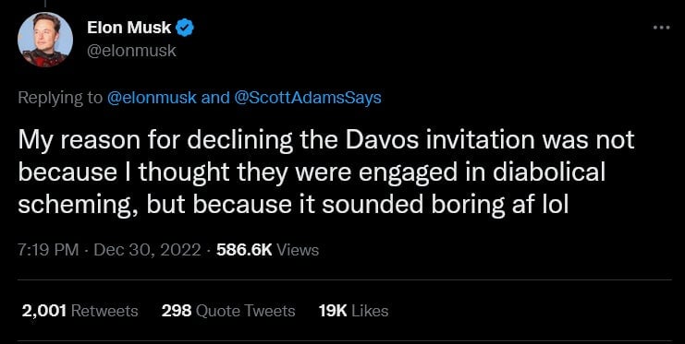Click the 7:19 PM timestamp
Viewport: 685px width, 344px height.
point(48,250)
